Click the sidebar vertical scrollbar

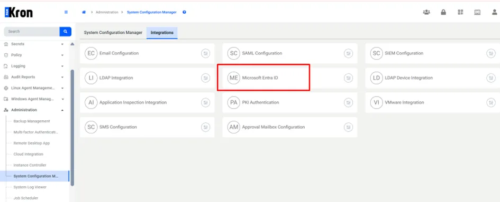72,127
